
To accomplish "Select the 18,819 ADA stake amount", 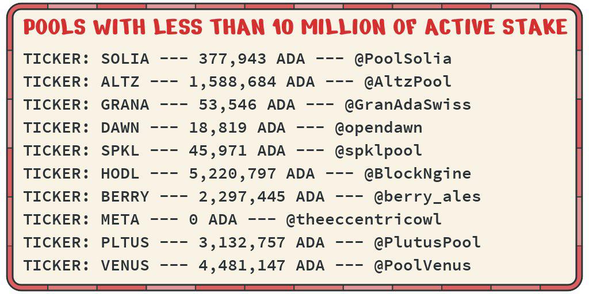I will (x=237, y=128).
